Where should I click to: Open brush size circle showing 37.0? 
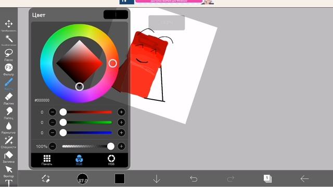(83, 179)
